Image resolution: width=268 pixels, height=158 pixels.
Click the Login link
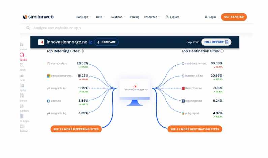(x=210, y=17)
